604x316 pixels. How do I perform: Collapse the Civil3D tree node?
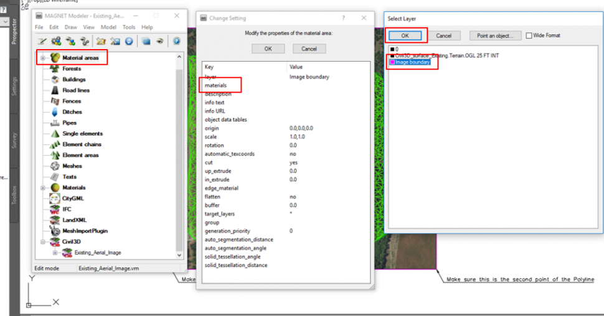coord(43,242)
